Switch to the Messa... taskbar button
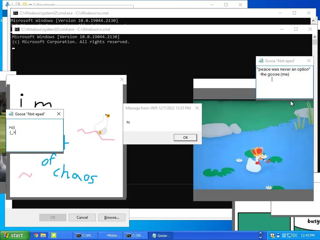This screenshot has height=240, width=320. [110, 235]
